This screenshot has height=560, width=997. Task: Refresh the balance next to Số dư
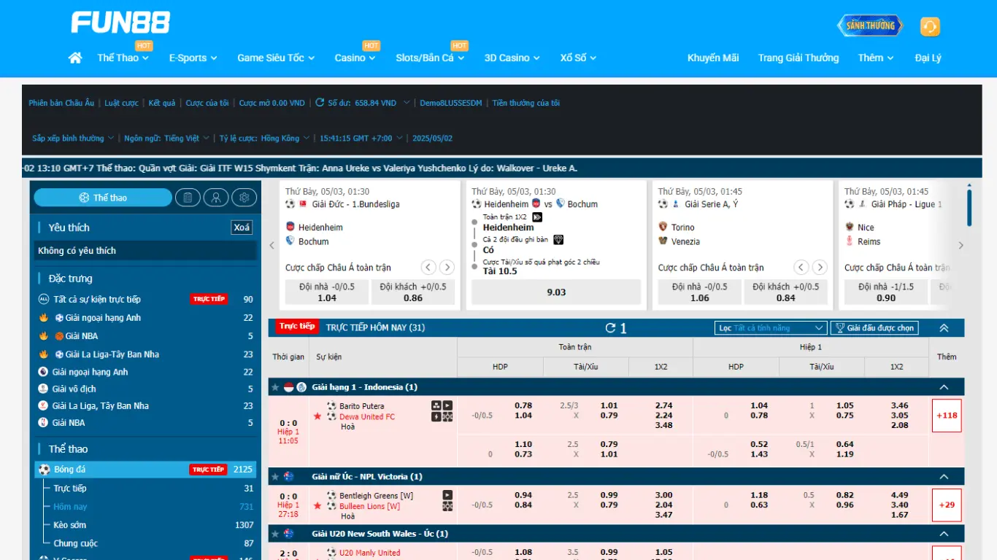[x=320, y=103]
